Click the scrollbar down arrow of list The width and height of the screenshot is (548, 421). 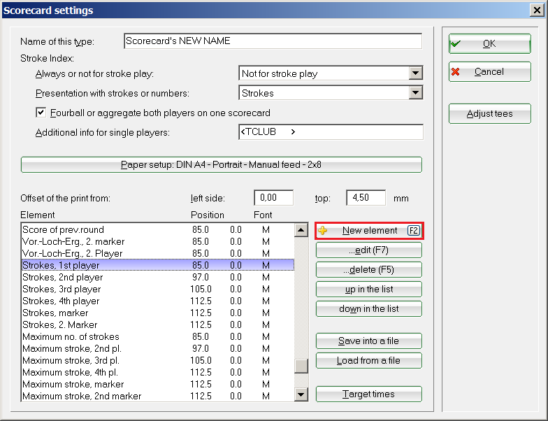[x=301, y=395]
